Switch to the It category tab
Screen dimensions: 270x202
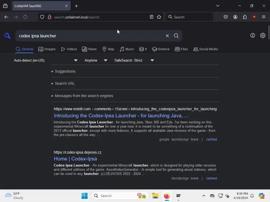(143, 49)
